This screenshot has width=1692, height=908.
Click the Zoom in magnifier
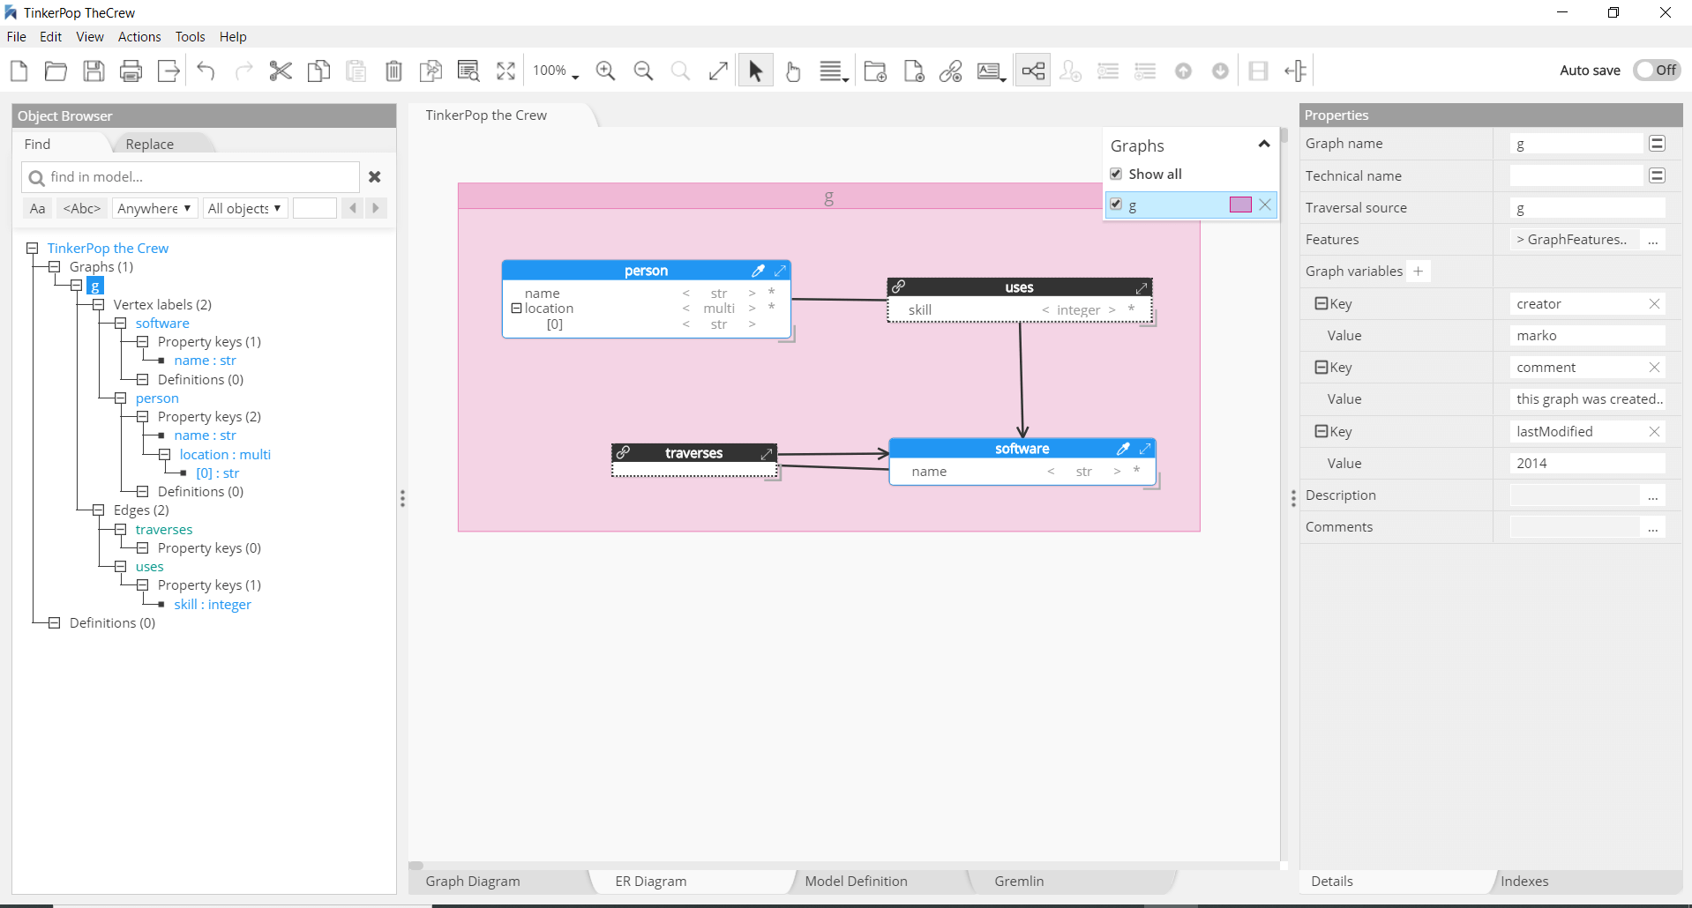[x=605, y=71]
